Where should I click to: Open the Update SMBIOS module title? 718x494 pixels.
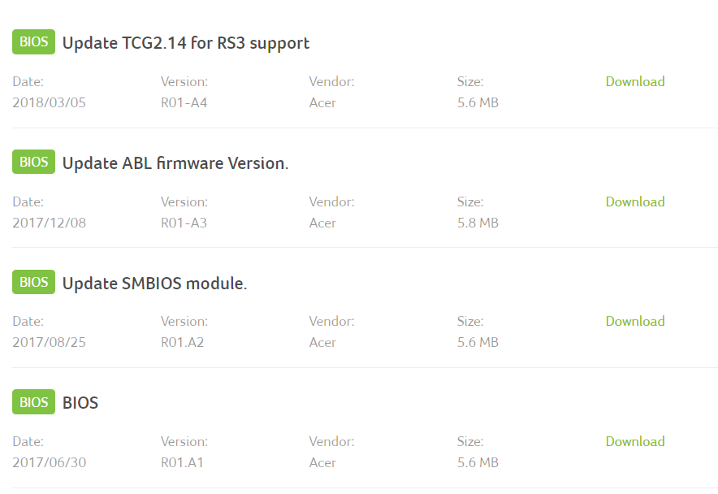coord(155,284)
